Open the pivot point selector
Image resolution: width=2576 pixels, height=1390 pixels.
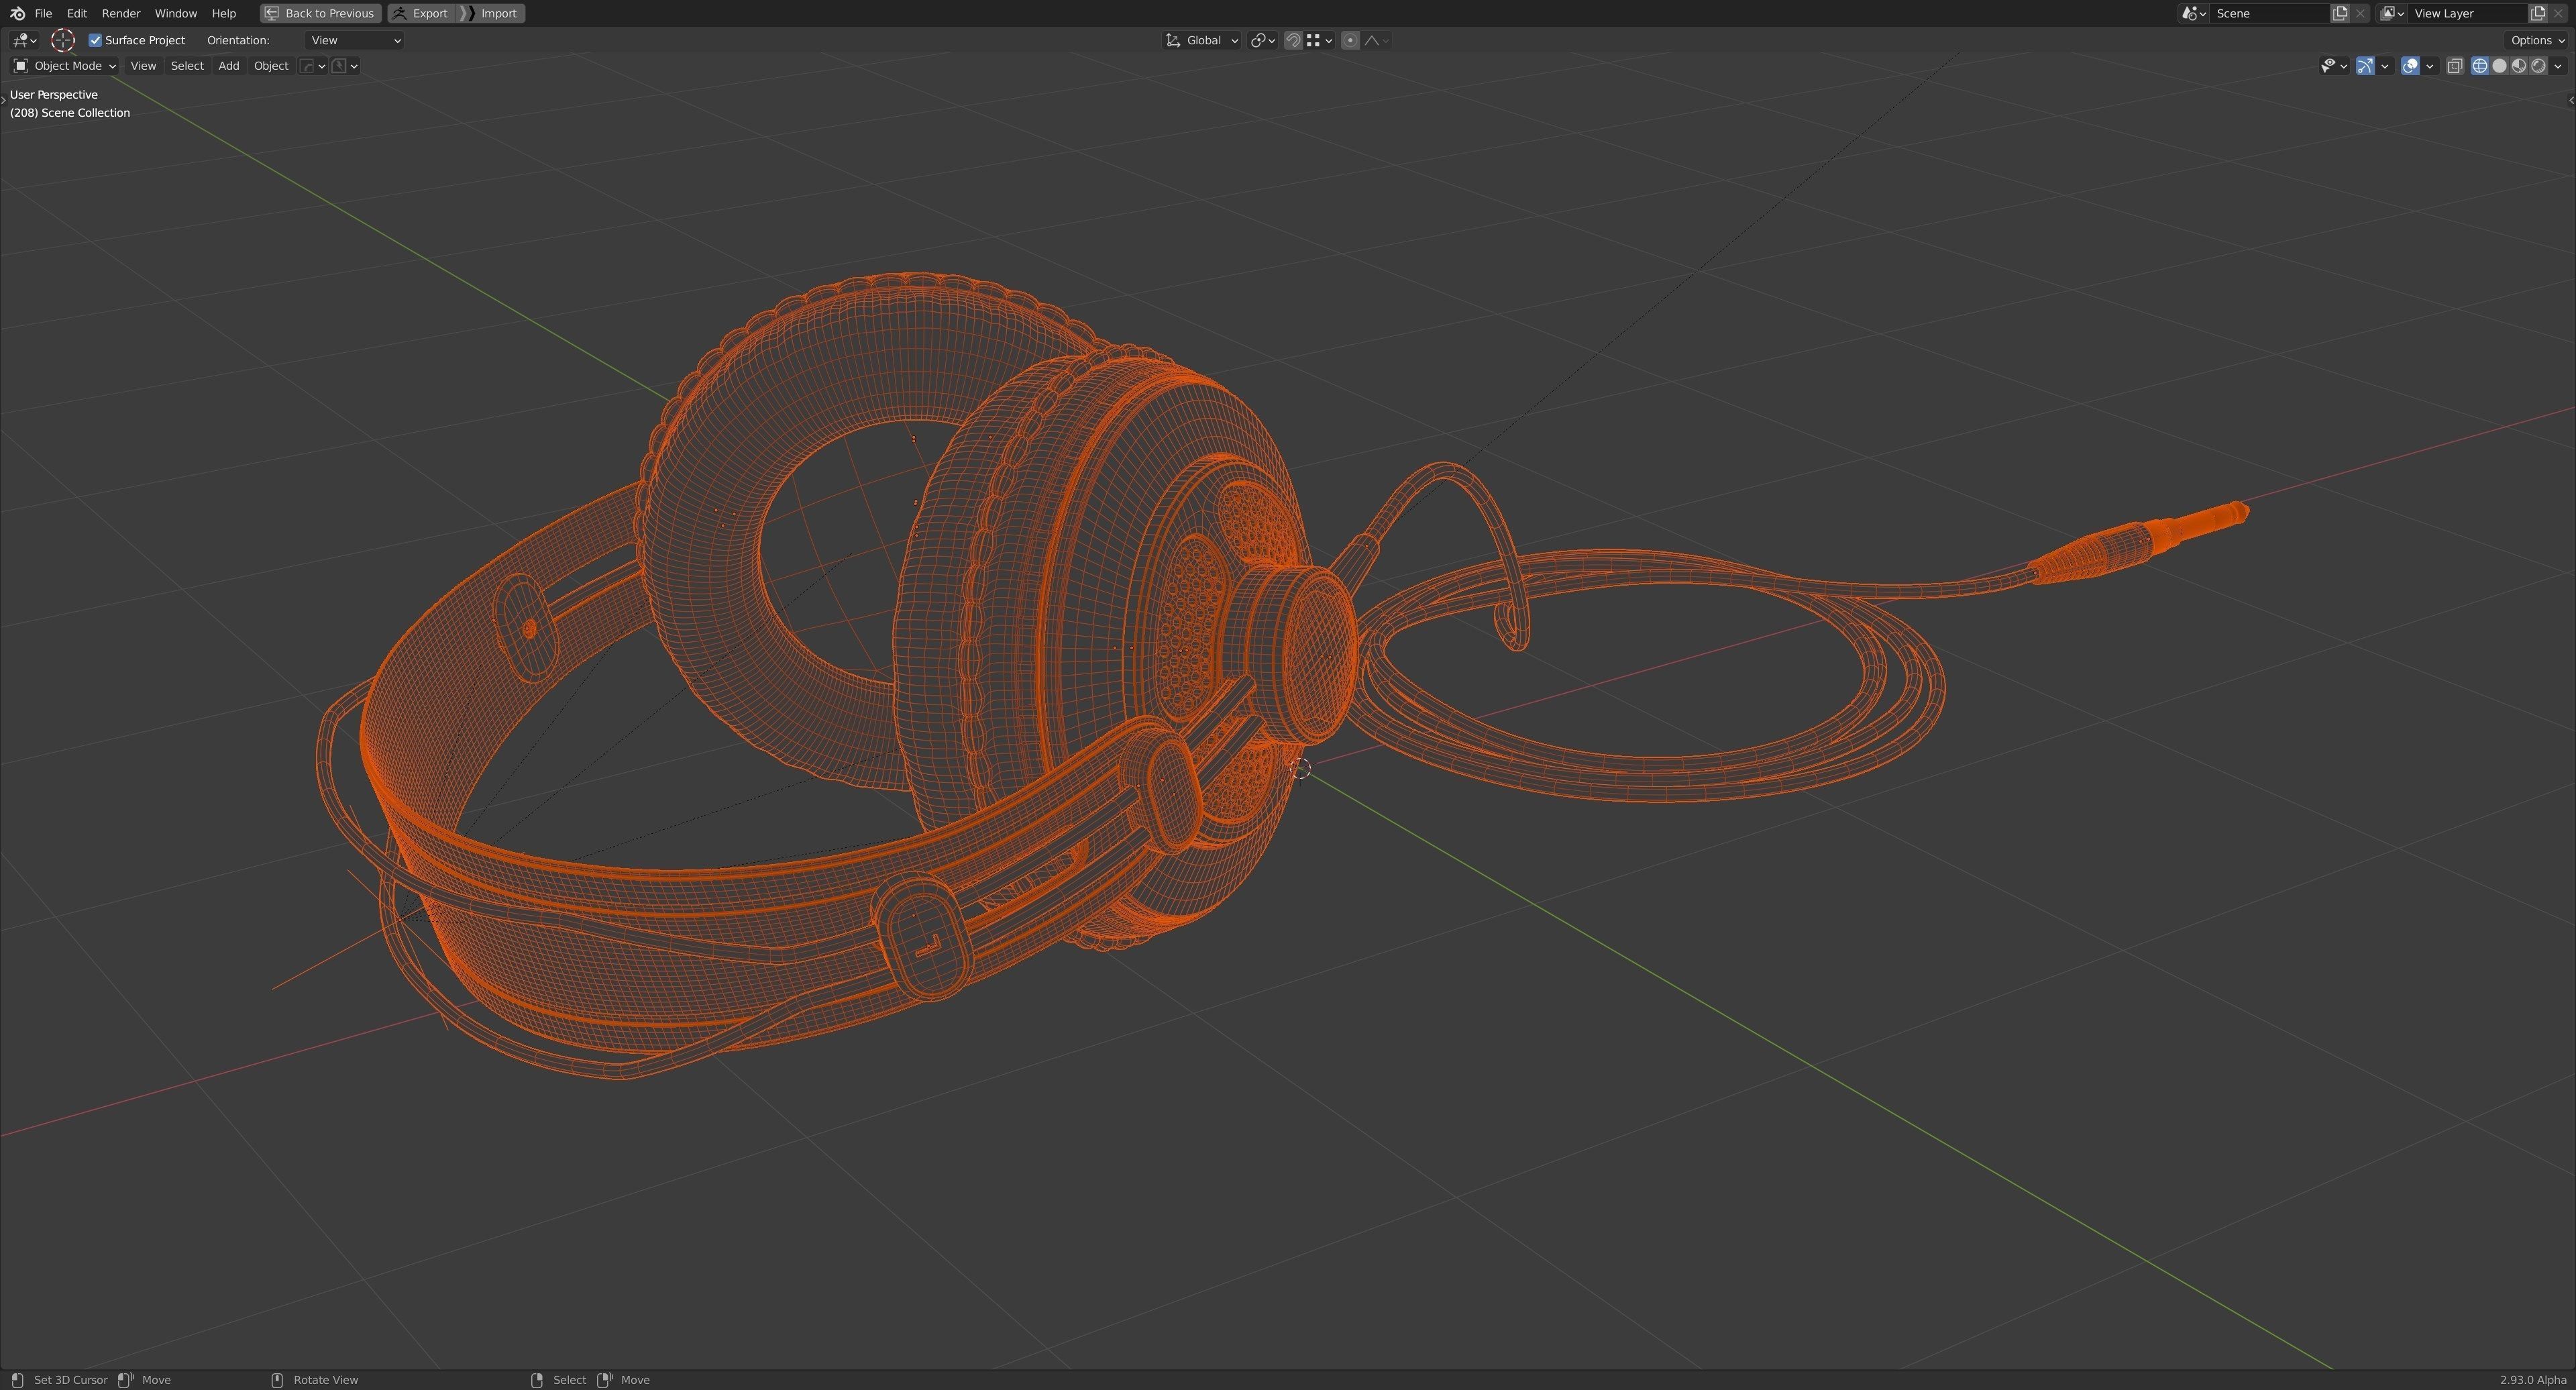1262,40
